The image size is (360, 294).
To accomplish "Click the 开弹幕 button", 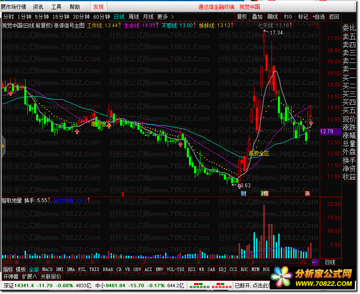I will click(x=11, y=277).
